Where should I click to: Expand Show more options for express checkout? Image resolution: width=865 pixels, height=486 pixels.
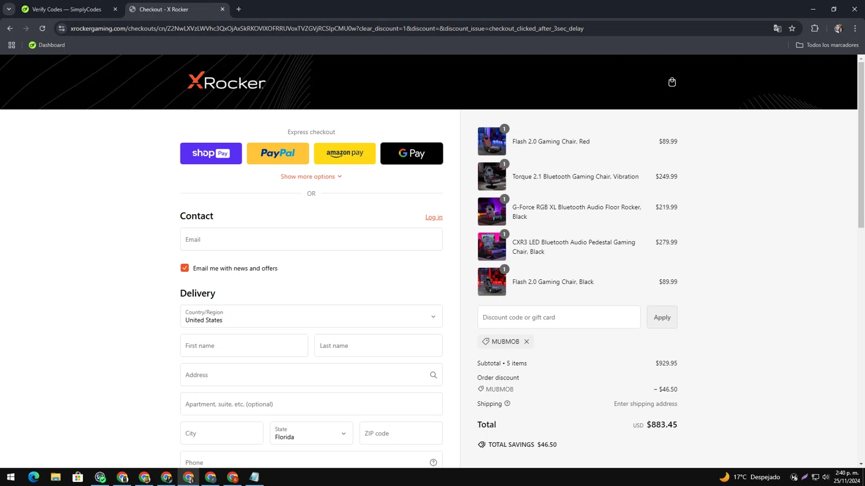tap(311, 176)
